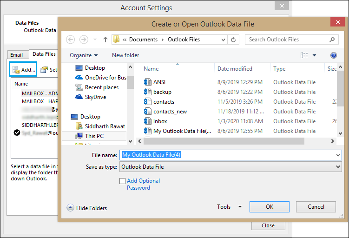This screenshot has height=238, width=349.
Task: Sort files by the Name column header
Action: tap(151, 69)
